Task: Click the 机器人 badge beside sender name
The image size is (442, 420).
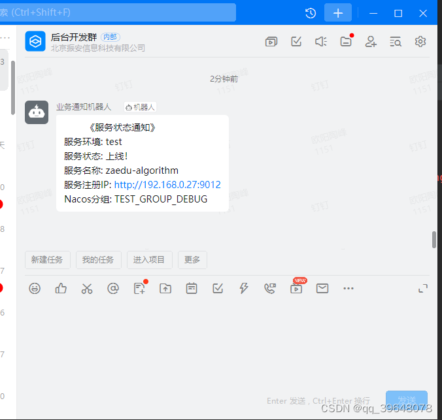Action: [140, 107]
